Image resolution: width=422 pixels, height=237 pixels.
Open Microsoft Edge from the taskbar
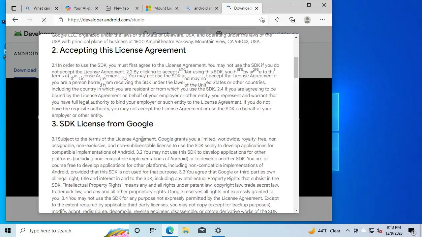[x=169, y=230]
